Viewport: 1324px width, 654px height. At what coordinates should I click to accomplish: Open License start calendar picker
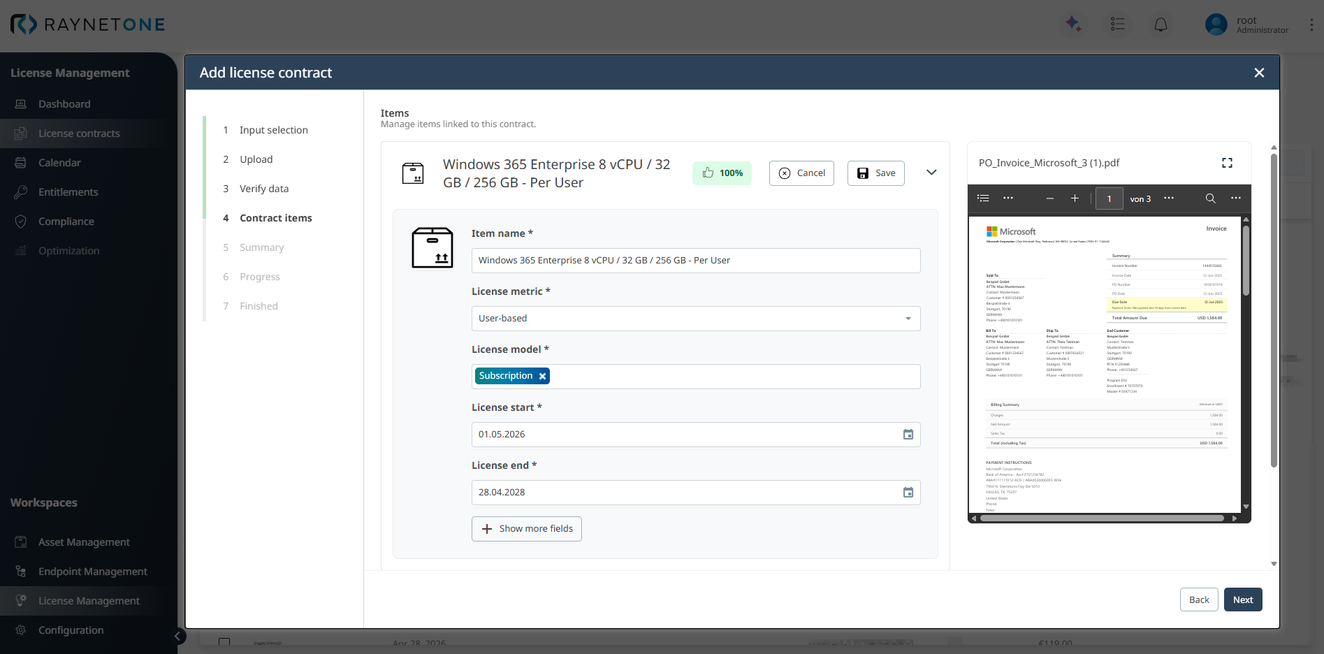pos(908,435)
